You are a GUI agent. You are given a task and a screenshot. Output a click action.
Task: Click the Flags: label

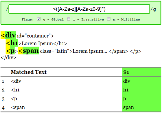click(28, 19)
